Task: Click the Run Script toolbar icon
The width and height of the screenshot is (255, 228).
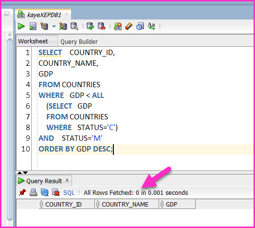Action: point(33,26)
